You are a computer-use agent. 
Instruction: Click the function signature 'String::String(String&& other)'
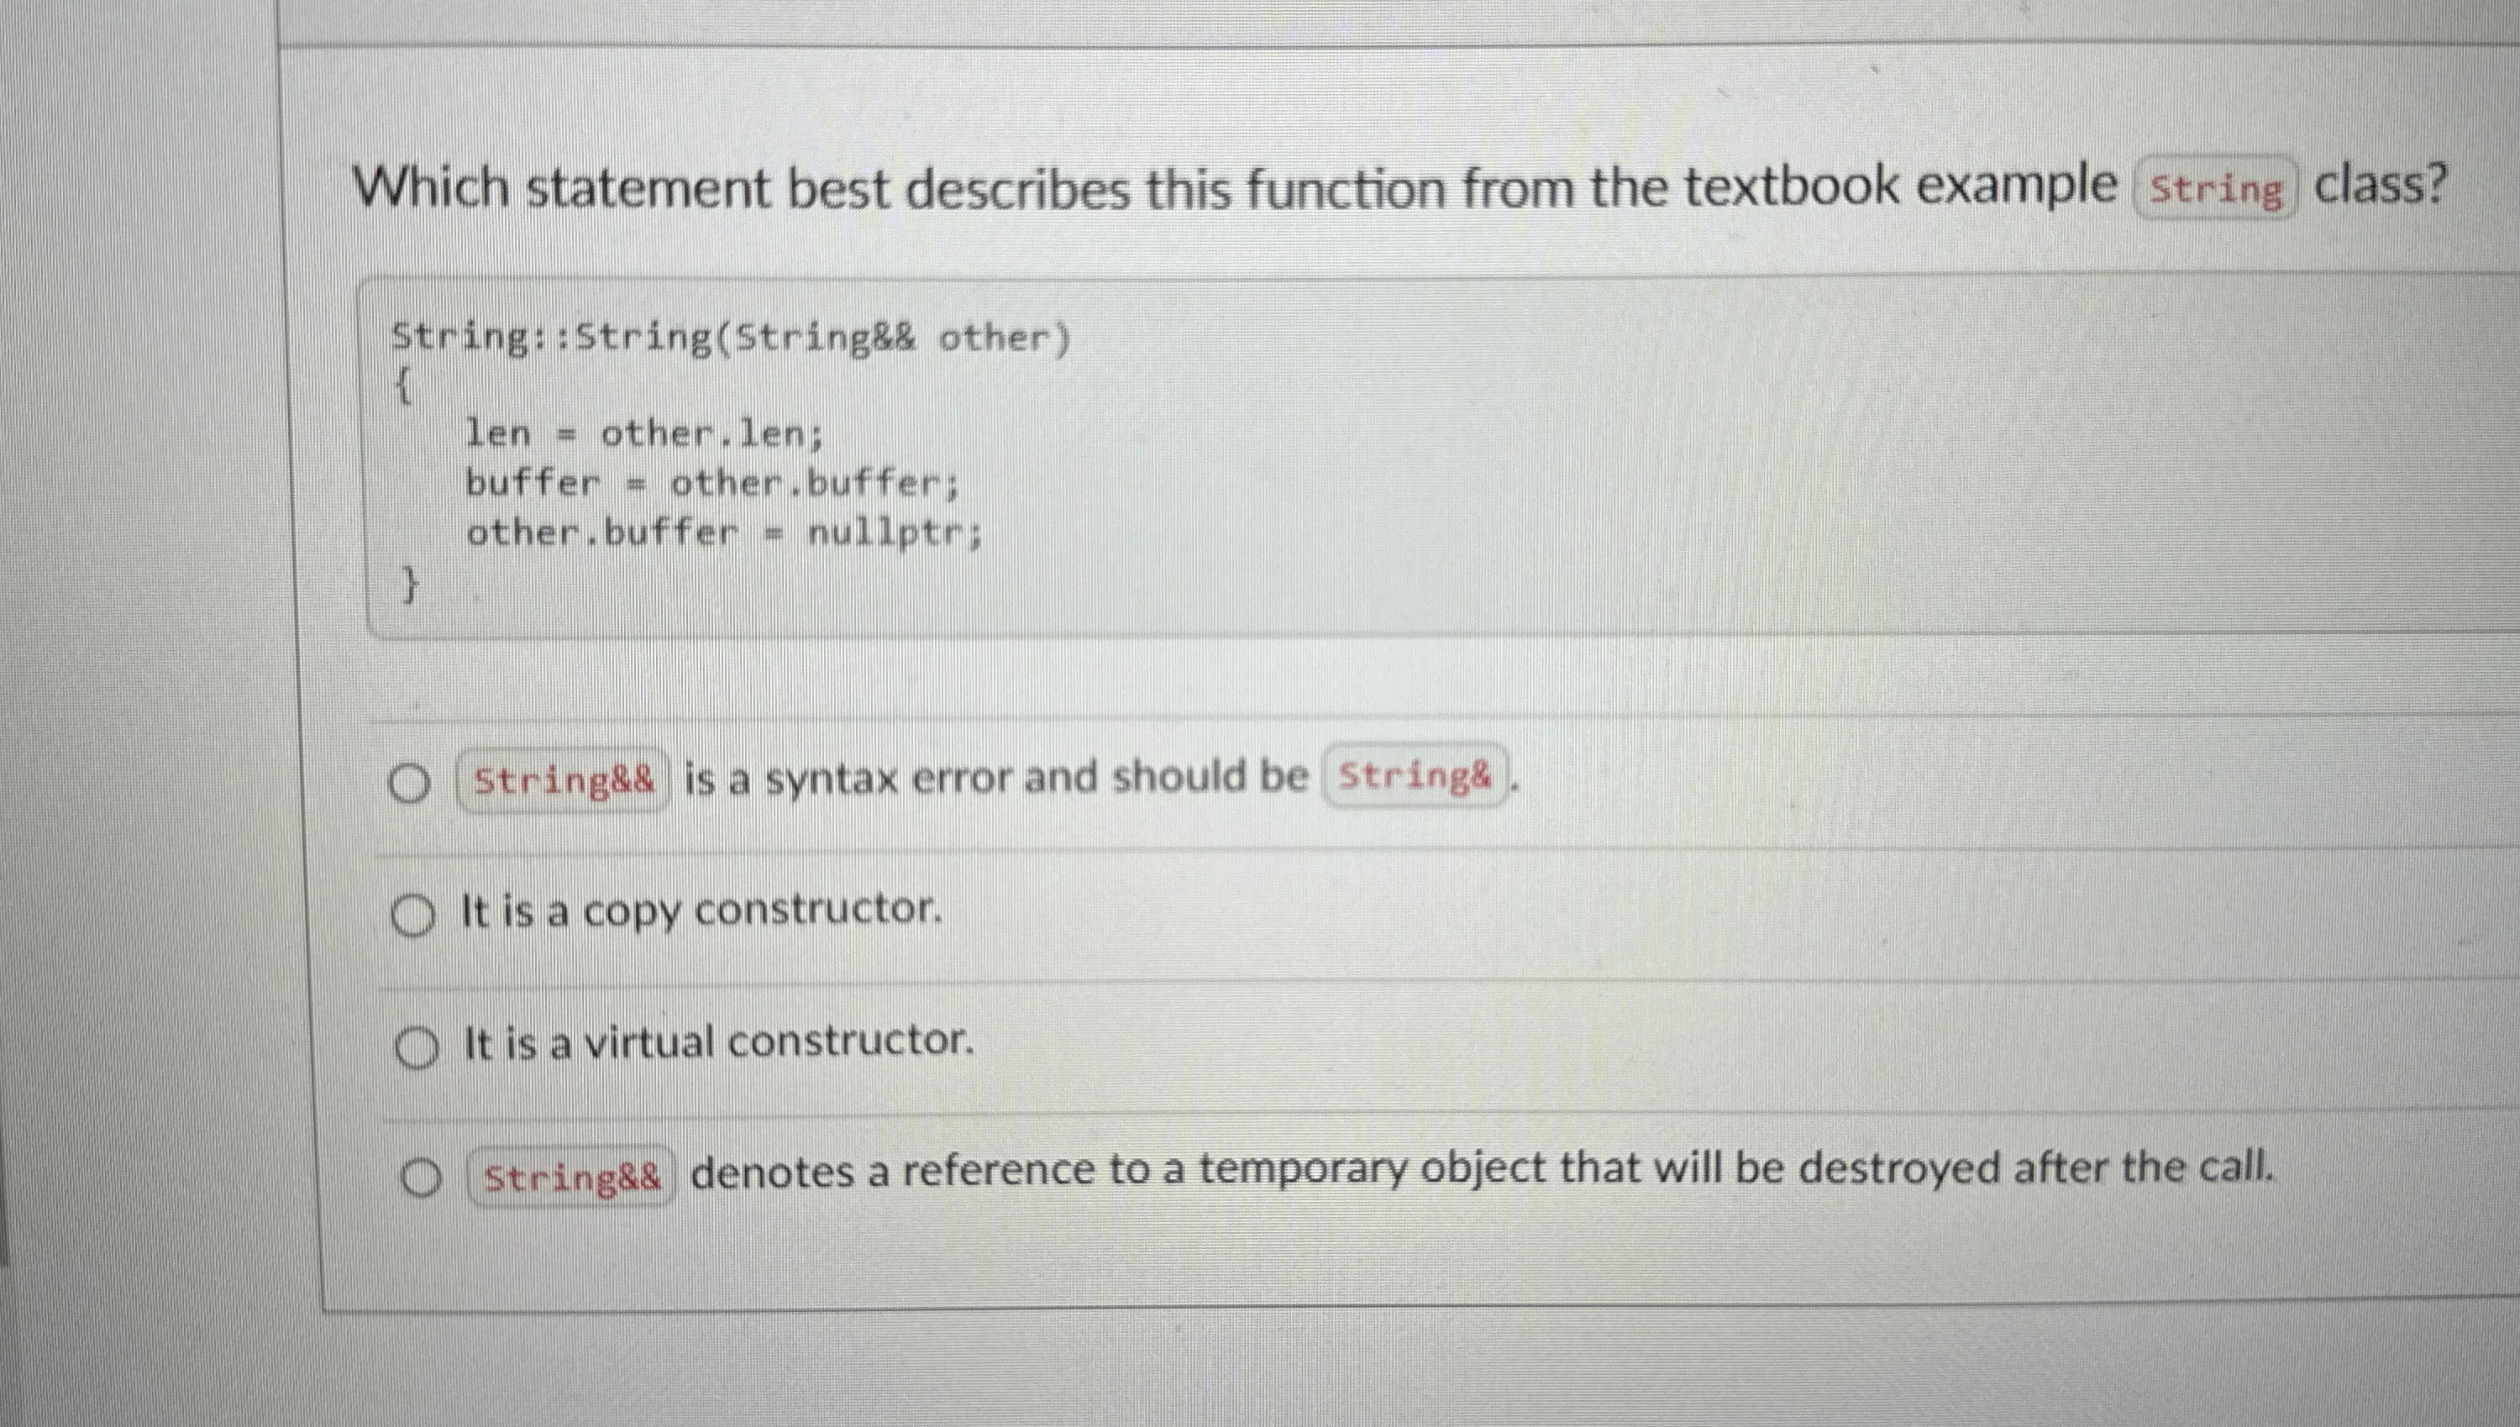tap(730, 337)
